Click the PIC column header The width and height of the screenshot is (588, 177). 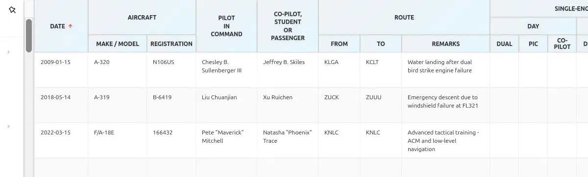pyautogui.click(x=533, y=44)
